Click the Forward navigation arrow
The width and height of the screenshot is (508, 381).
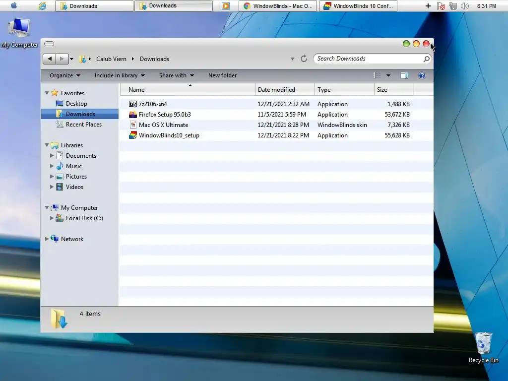click(62, 59)
